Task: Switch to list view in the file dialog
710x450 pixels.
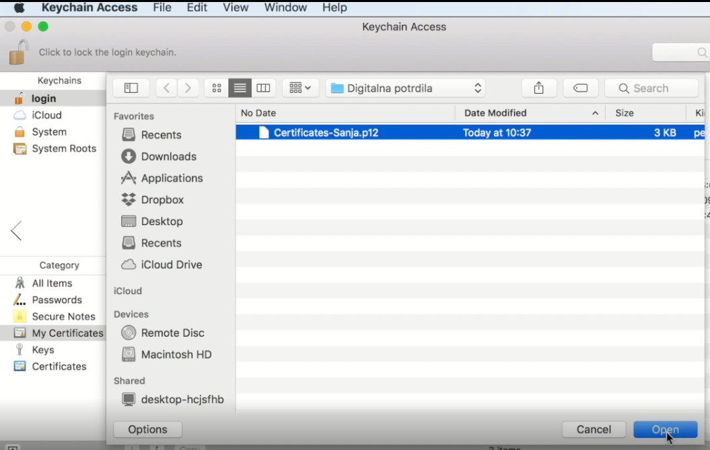Action: click(x=240, y=88)
